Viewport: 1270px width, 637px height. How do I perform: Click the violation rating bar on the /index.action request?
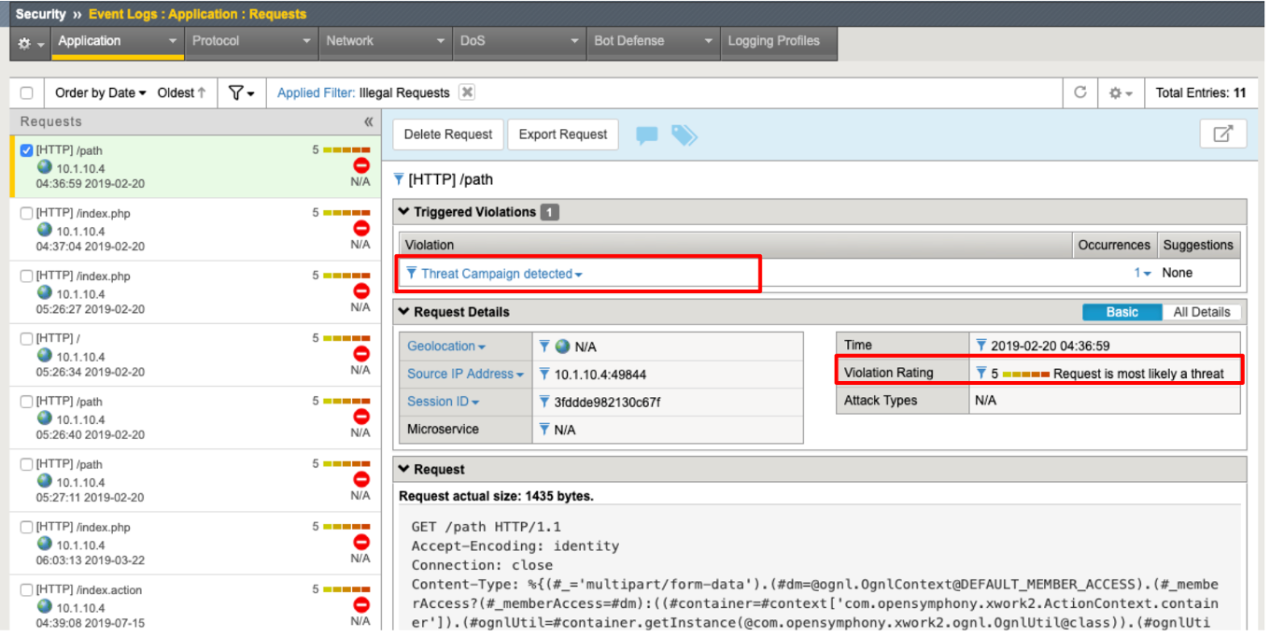click(346, 589)
